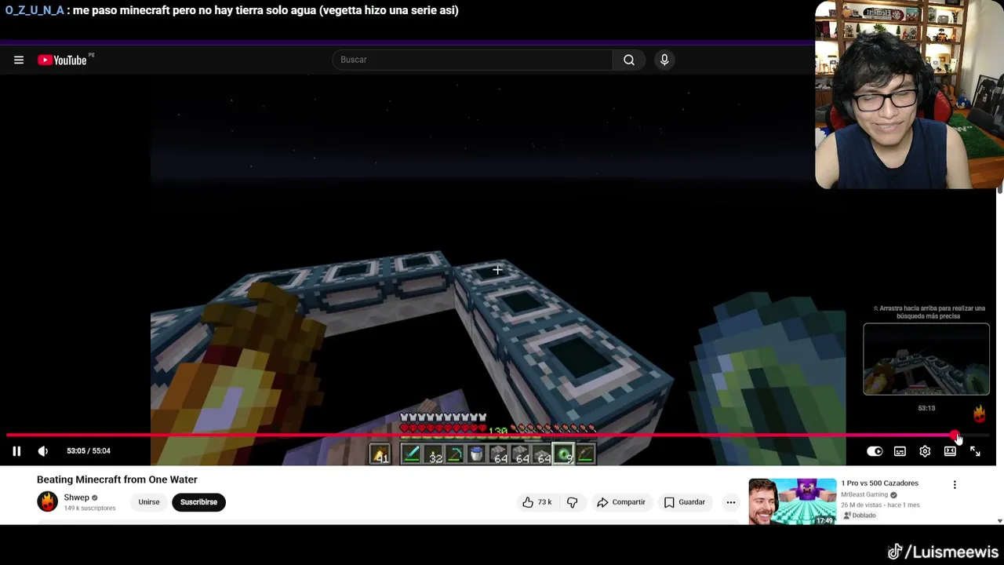Screen dimensions: 1004x565
Task: Click the 149 k suscriptores text
Action: pos(89,508)
